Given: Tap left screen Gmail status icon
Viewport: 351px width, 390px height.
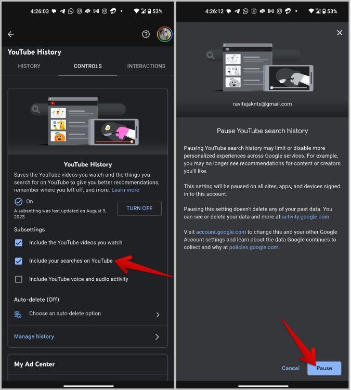Looking at the screenshot, I should (x=96, y=11).
